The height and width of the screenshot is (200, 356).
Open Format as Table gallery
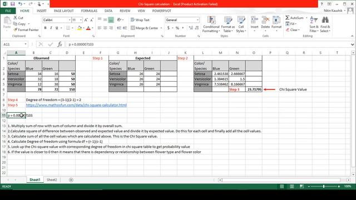point(228,24)
